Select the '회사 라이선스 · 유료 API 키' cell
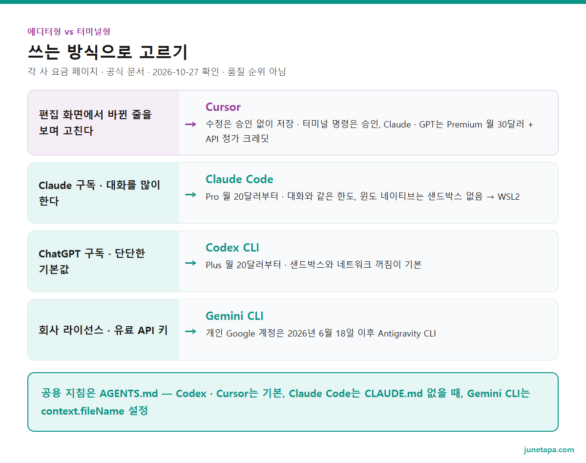 coord(104,330)
